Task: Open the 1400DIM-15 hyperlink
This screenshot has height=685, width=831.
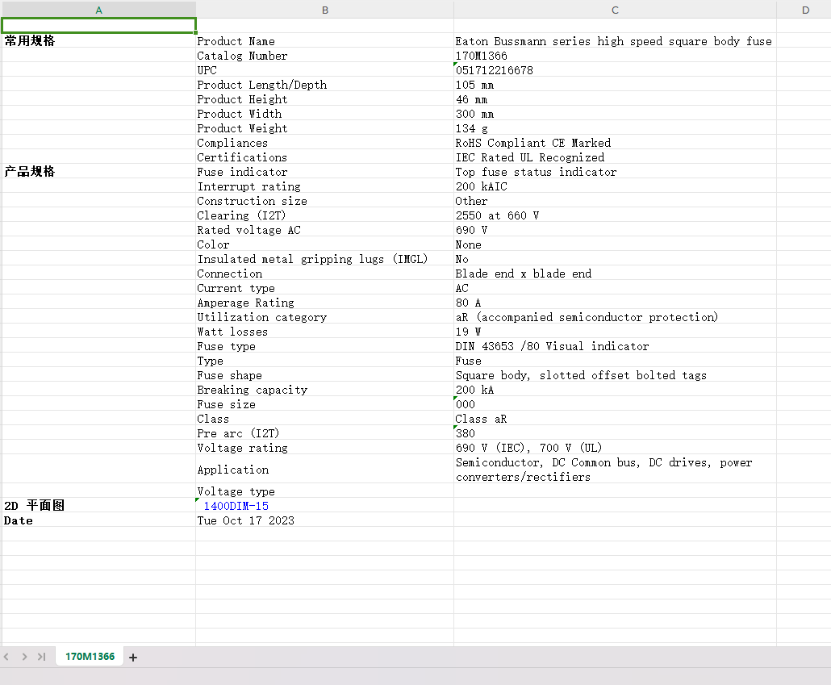Action: click(x=236, y=507)
